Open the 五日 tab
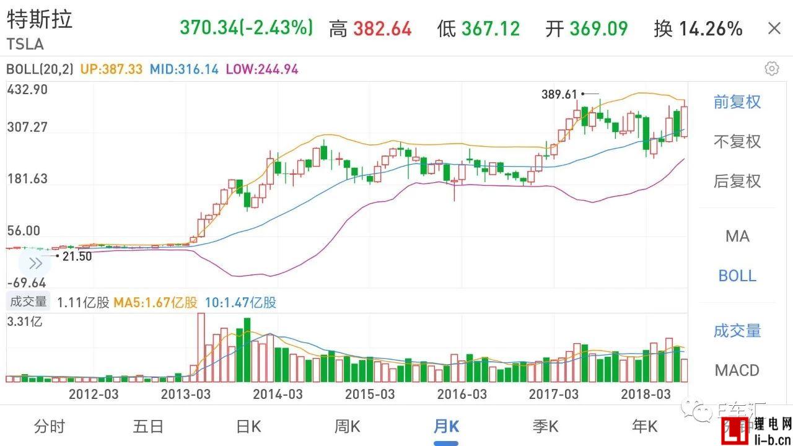The width and height of the screenshot is (793, 446). pyautogui.click(x=148, y=426)
